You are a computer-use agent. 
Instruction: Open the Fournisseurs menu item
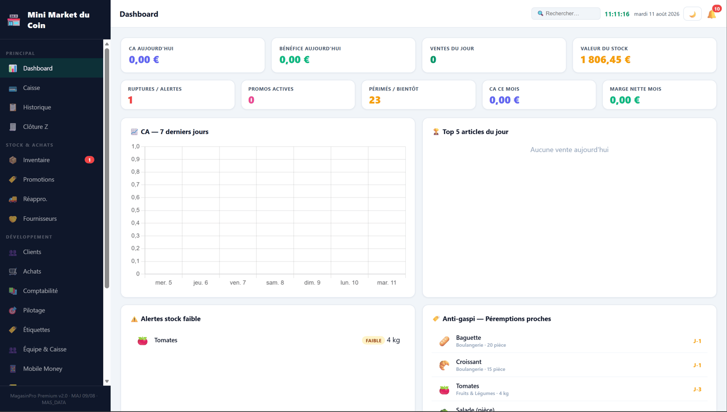(51, 219)
